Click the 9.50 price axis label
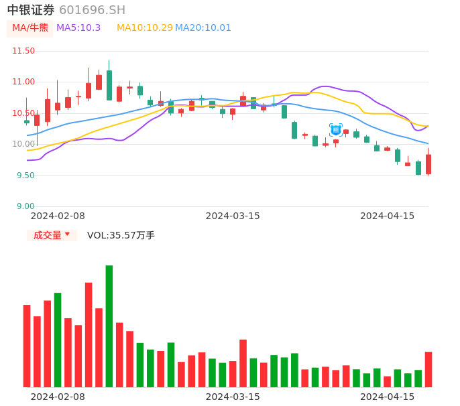The height and width of the screenshot is (406, 460). coord(25,176)
